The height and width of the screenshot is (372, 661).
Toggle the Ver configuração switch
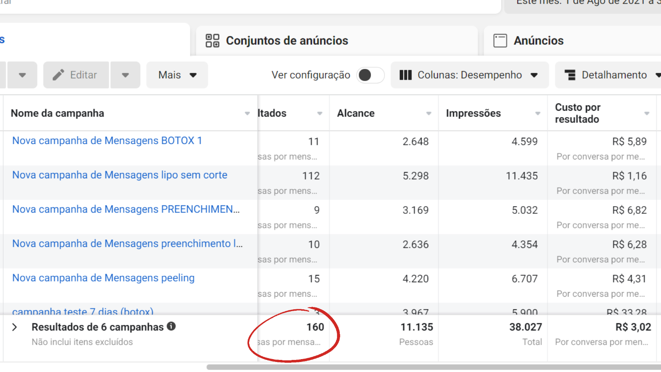click(x=370, y=75)
